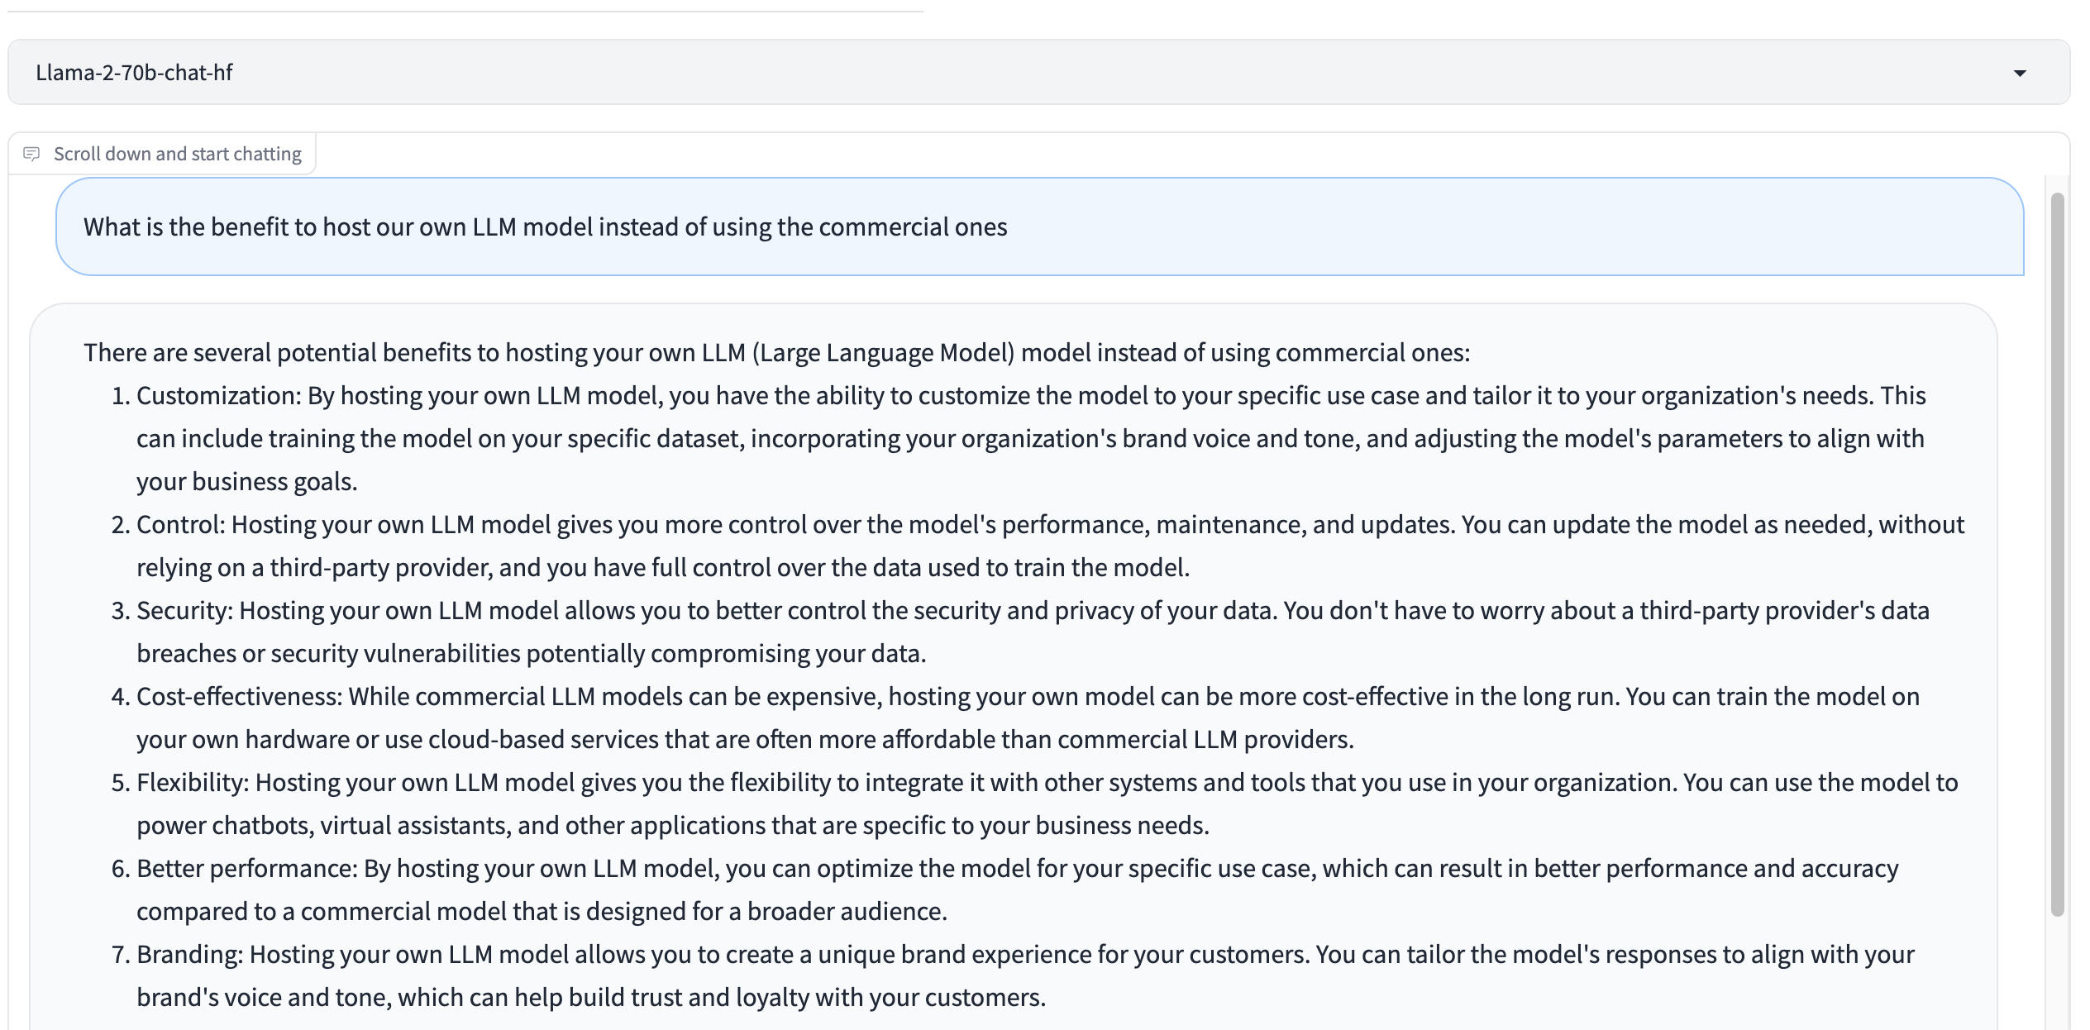Grab the chat window vertical scrollbar thumb
The width and height of the screenshot is (2090, 1030).
tap(2057, 554)
